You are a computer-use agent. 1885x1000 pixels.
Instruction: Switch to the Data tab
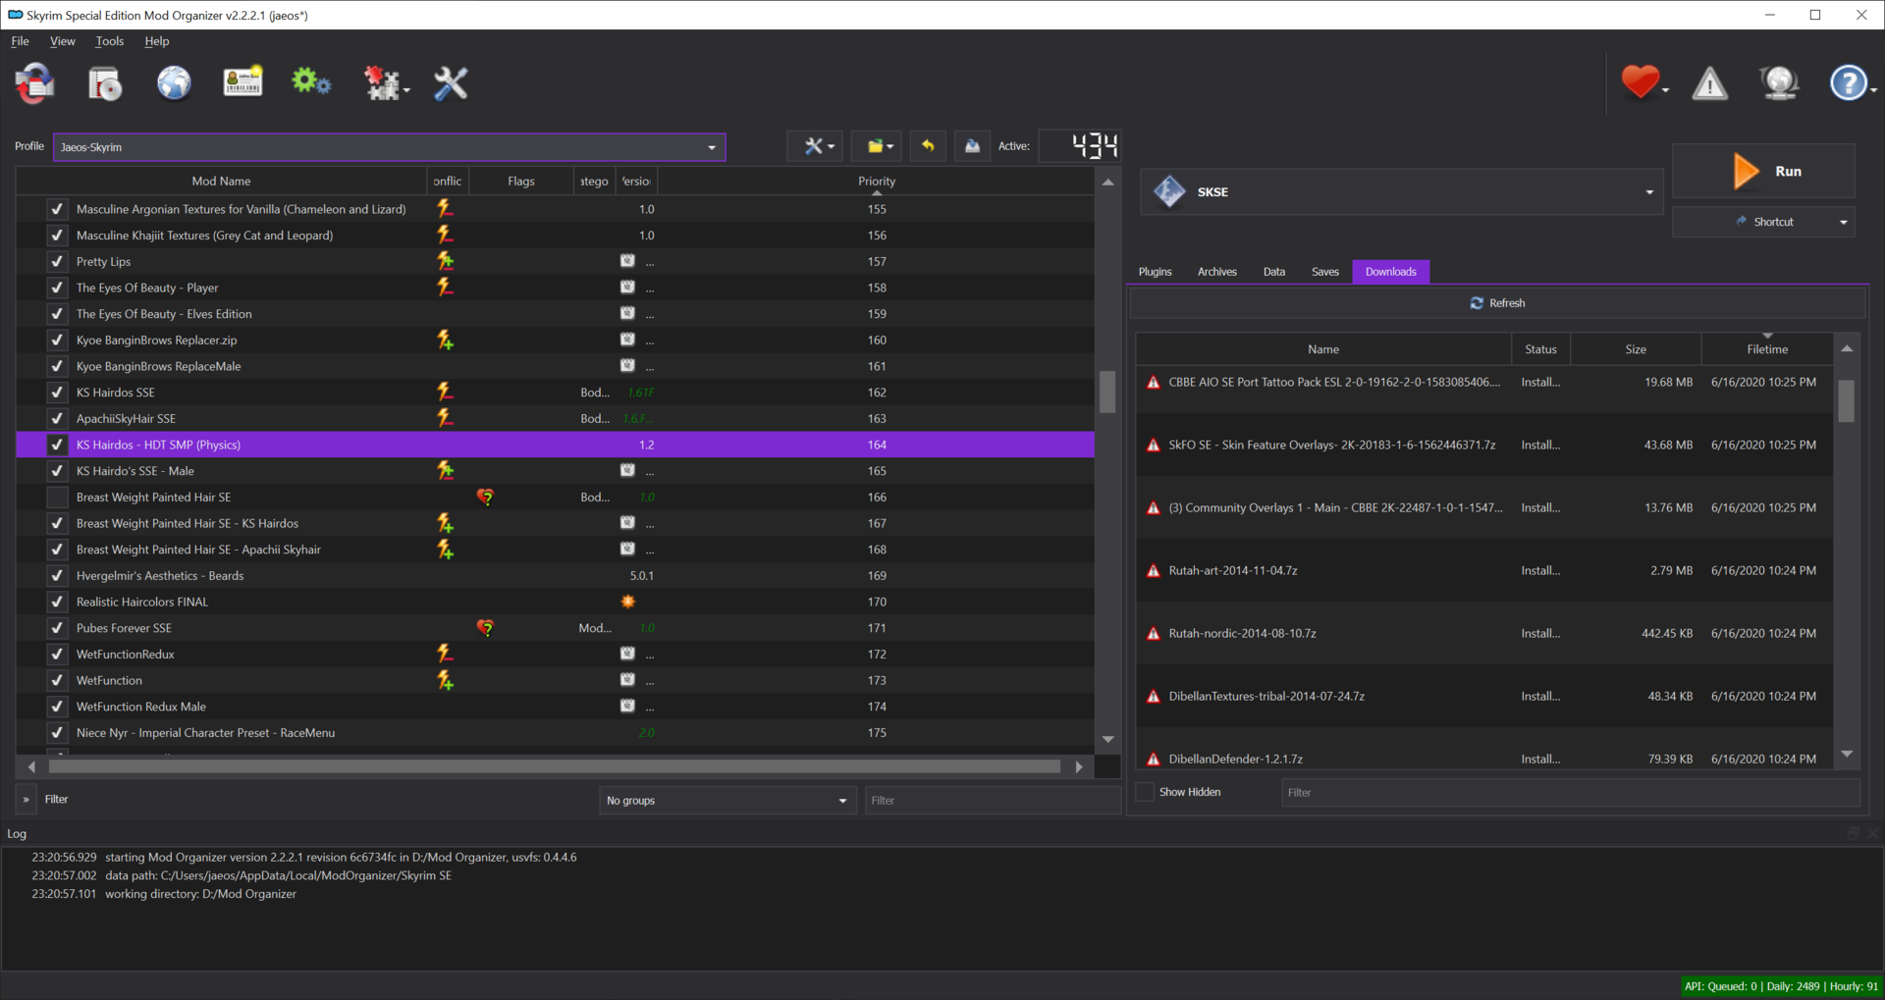point(1274,272)
